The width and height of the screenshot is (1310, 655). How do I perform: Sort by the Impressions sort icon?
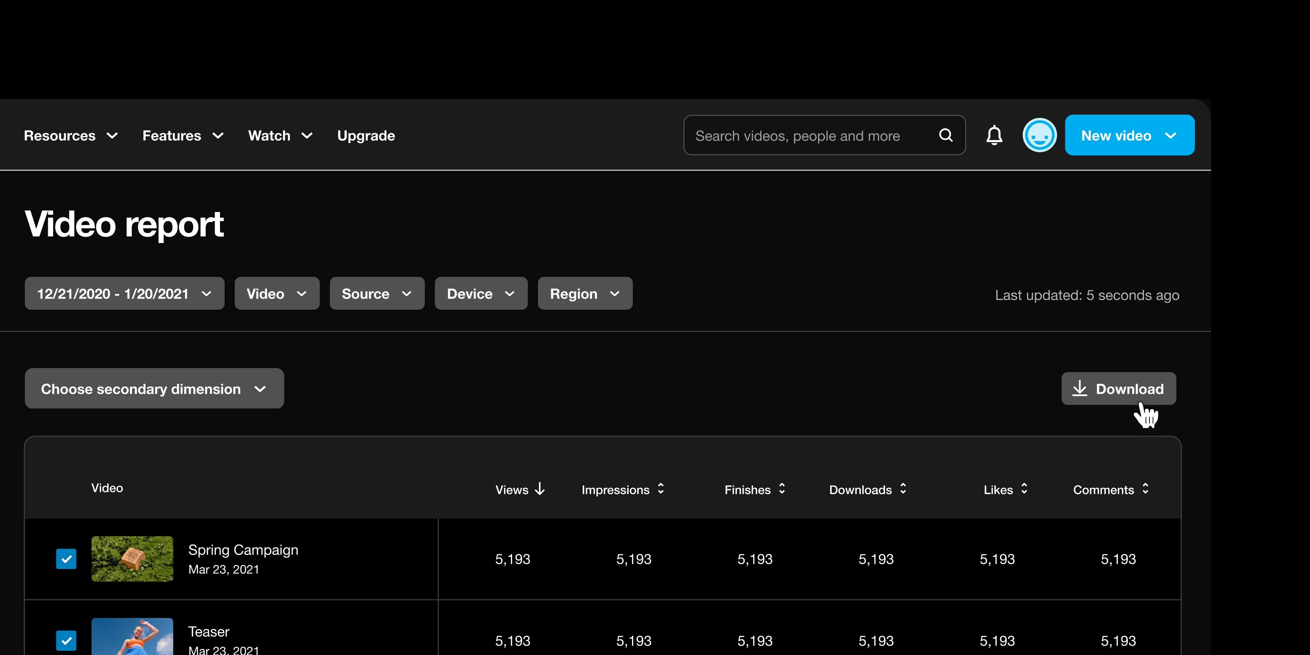pyautogui.click(x=660, y=489)
